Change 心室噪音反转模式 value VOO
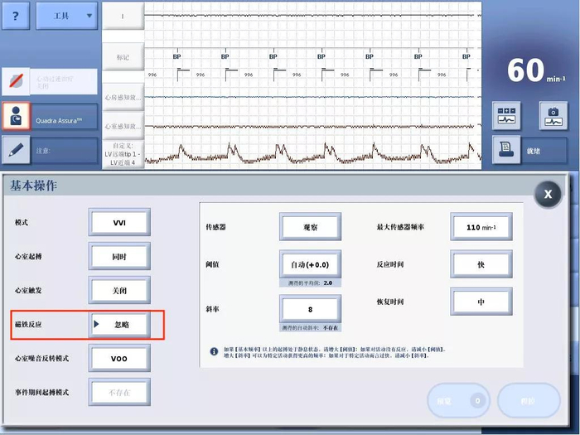The image size is (580, 435). click(x=119, y=358)
